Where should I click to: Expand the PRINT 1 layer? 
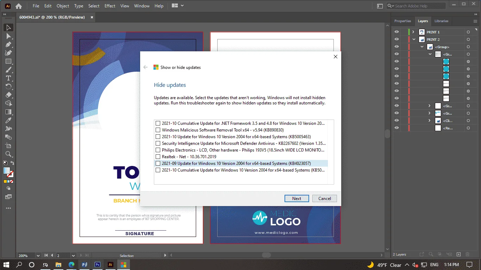click(x=413, y=32)
